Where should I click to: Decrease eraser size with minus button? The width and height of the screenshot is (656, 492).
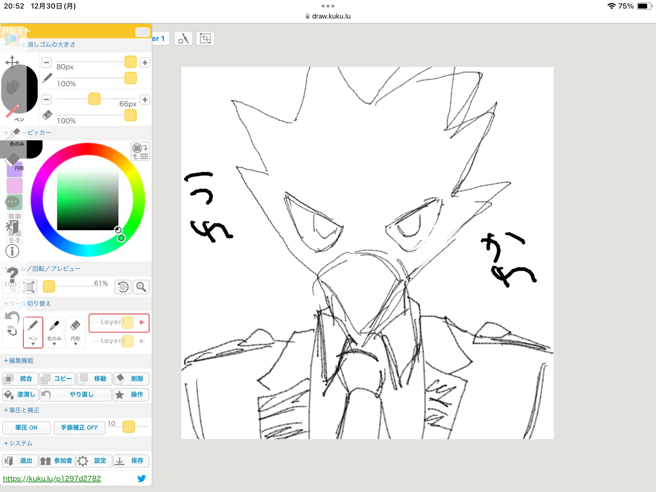[x=46, y=100]
